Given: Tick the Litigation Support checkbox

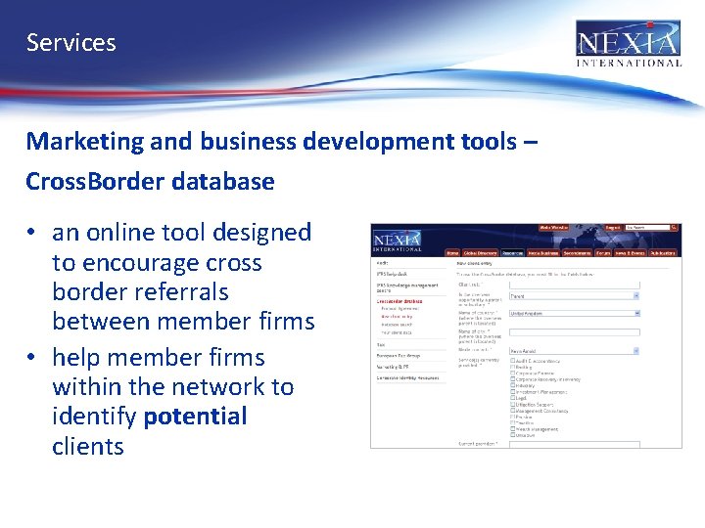Looking at the screenshot, I should [512, 405].
